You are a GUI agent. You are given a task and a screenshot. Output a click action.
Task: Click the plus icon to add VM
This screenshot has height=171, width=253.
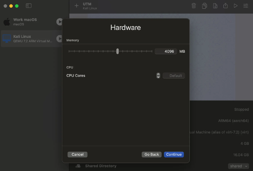76,6
